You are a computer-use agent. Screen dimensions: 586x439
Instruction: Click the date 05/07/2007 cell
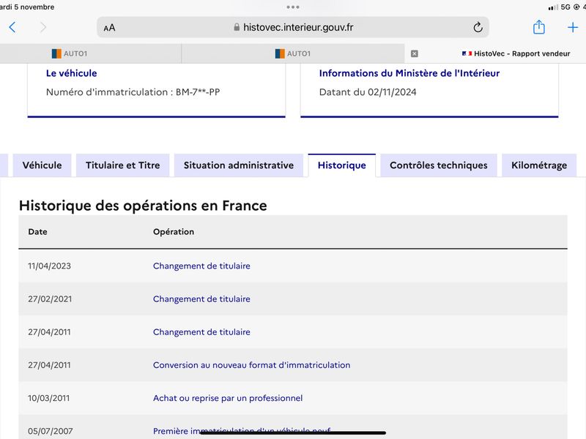point(50,431)
